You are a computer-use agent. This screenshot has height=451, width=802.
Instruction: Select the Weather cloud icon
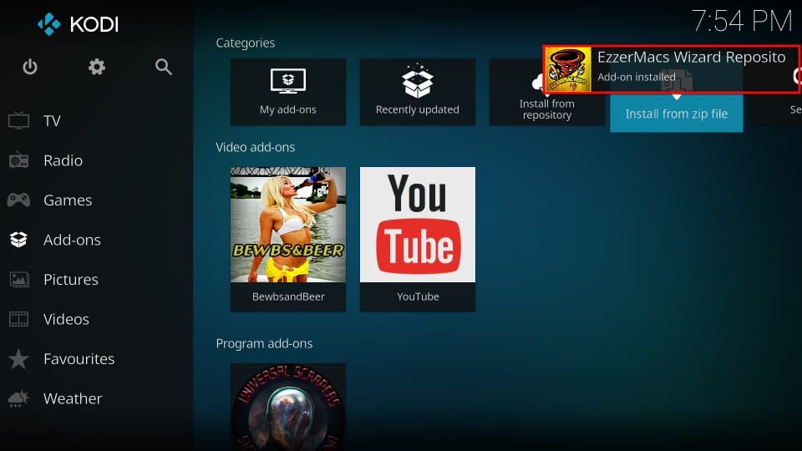point(18,398)
